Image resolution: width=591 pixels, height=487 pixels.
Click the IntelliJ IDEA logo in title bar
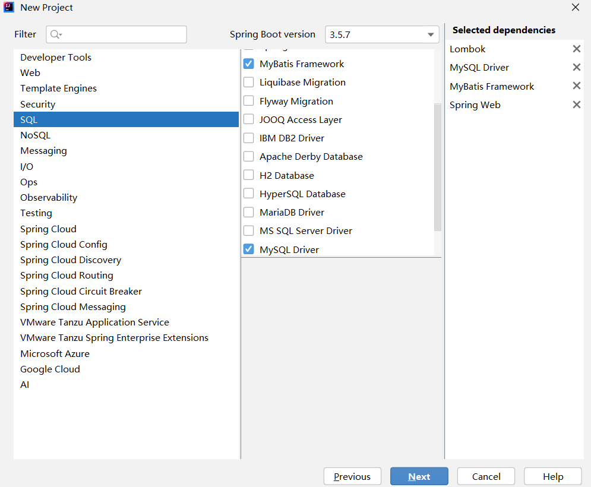[9, 7]
